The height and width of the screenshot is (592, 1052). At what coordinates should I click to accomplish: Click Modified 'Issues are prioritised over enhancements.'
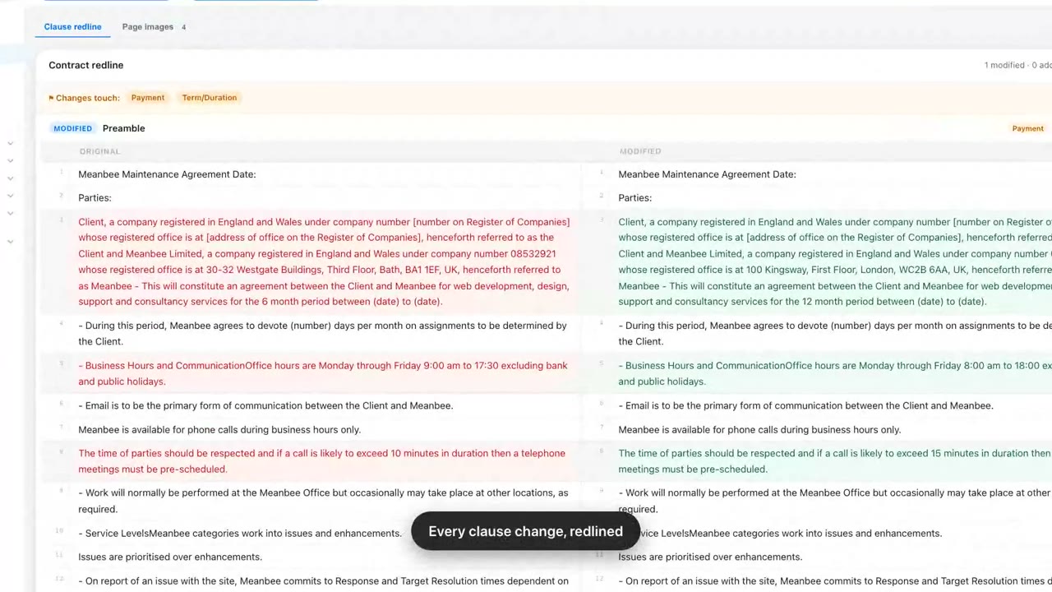(x=710, y=557)
